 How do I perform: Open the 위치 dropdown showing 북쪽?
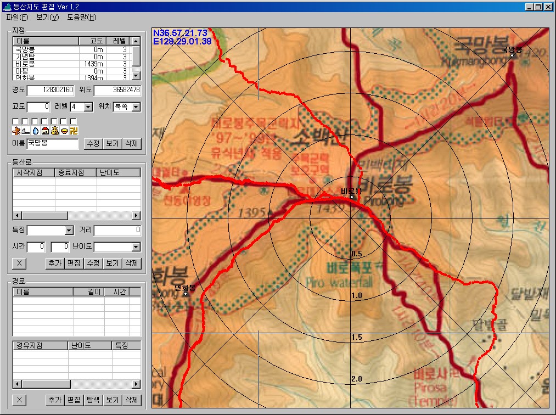pos(136,106)
